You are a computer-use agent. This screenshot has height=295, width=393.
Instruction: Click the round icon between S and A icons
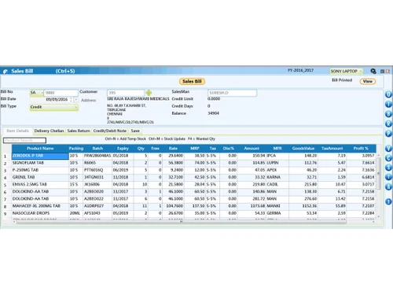pos(388,177)
